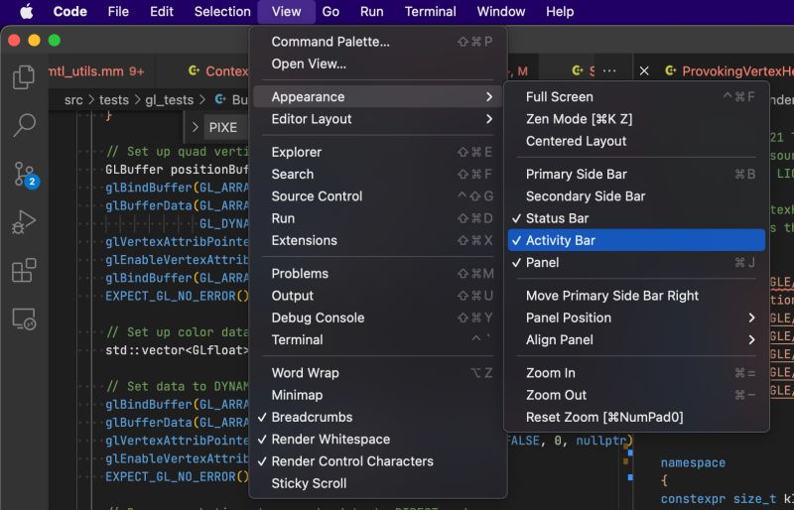Open the Code application menu
This screenshot has height=510, width=794.
(x=69, y=11)
